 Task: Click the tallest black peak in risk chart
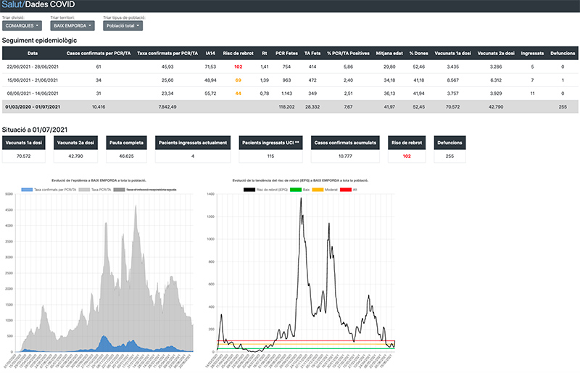pyautogui.click(x=301, y=200)
